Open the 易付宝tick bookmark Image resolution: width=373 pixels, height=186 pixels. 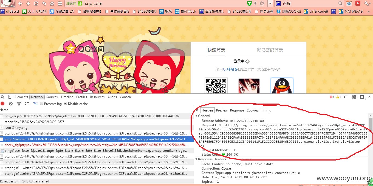click(x=186, y=12)
